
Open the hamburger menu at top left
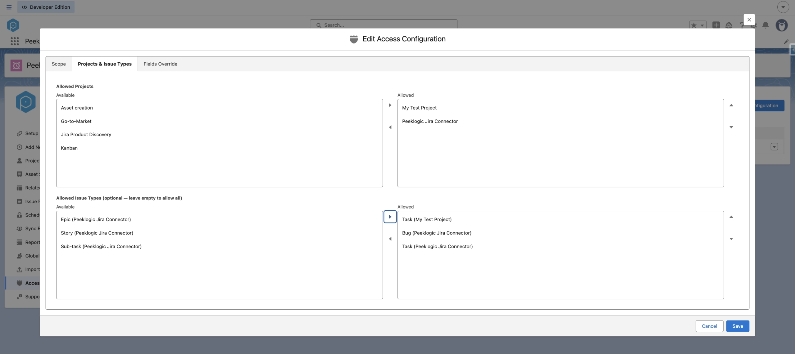(x=9, y=7)
